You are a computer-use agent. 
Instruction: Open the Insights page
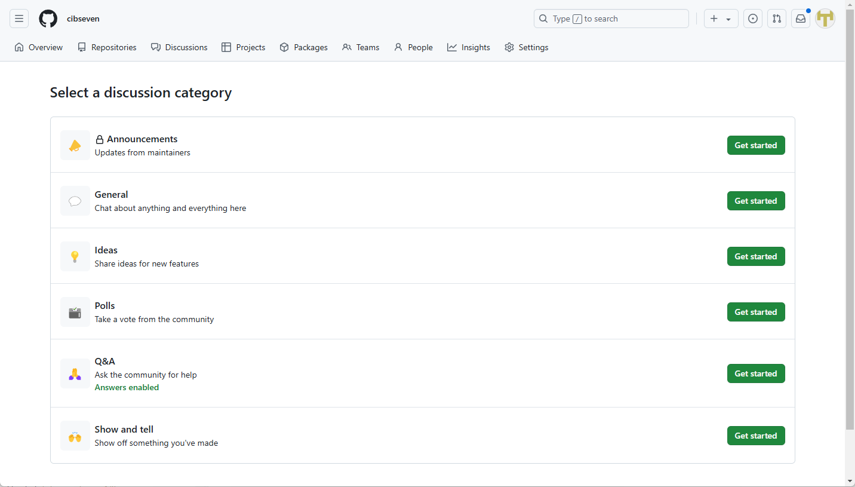click(469, 47)
